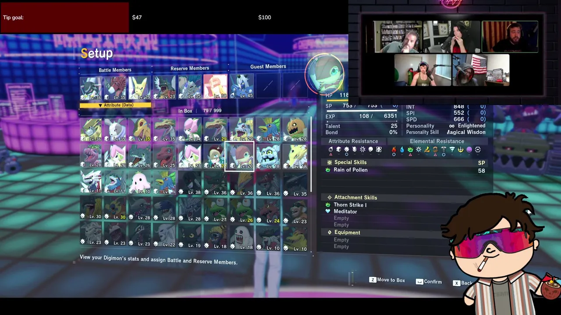Choose the blue bird Lv. 28 Digimon
Screen dimensions: 561x315
click(x=268, y=129)
